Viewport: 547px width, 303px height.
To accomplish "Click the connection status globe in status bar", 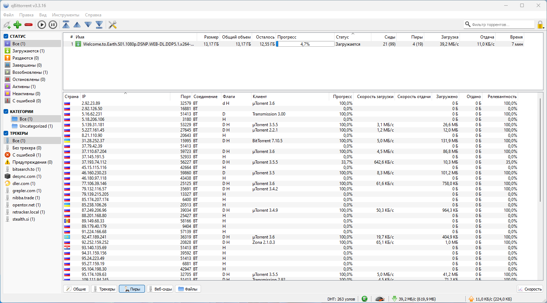I will tap(365, 299).
